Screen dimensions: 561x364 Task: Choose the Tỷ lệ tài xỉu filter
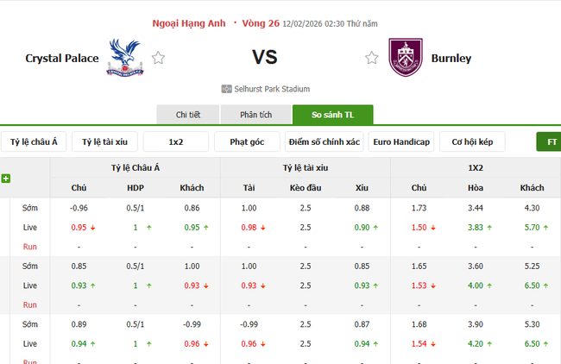pyautogui.click(x=105, y=141)
